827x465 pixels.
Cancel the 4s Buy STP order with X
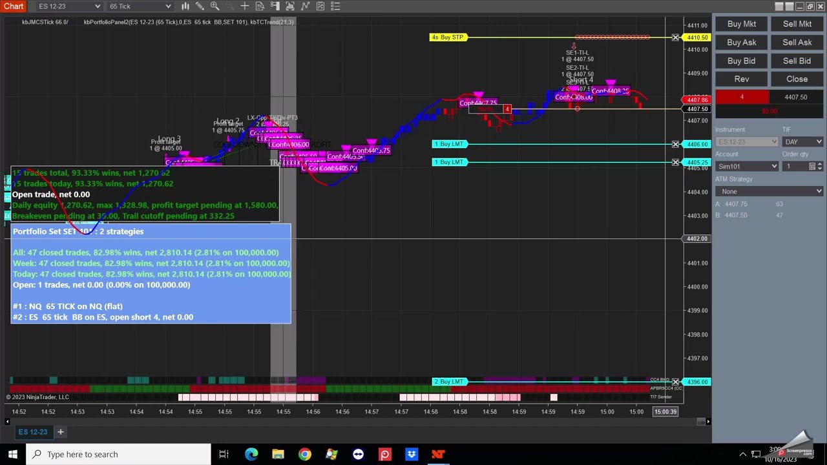(675, 37)
